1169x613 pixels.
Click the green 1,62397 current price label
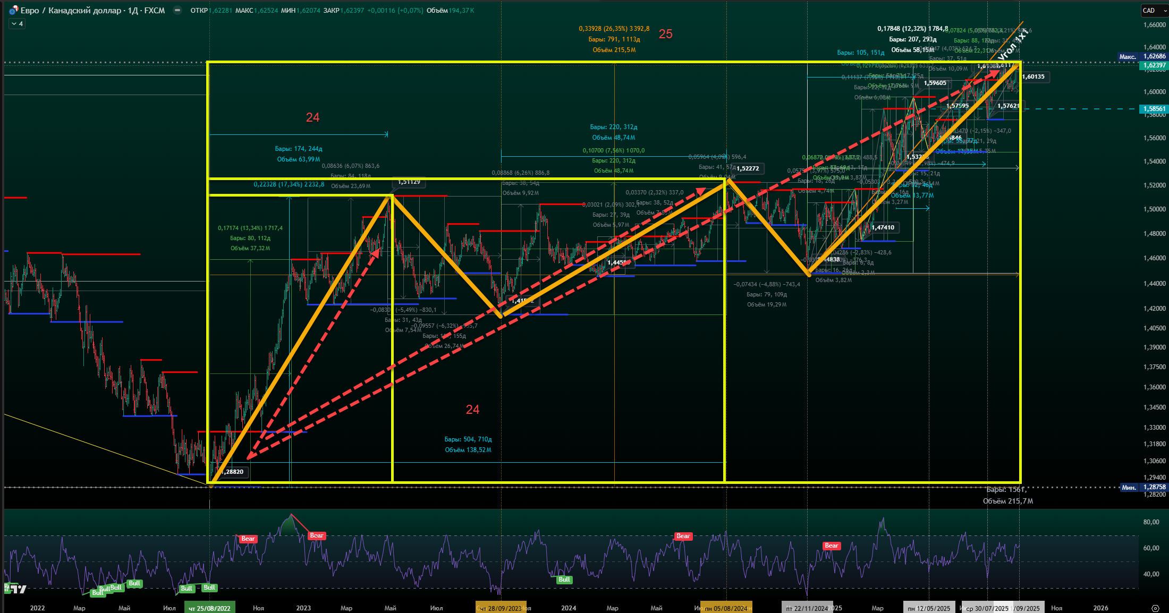pos(1154,66)
